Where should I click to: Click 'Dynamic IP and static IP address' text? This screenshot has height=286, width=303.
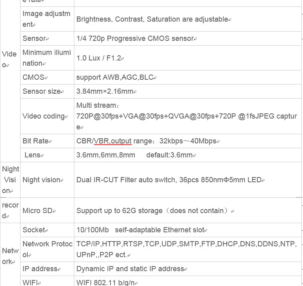[130, 269]
